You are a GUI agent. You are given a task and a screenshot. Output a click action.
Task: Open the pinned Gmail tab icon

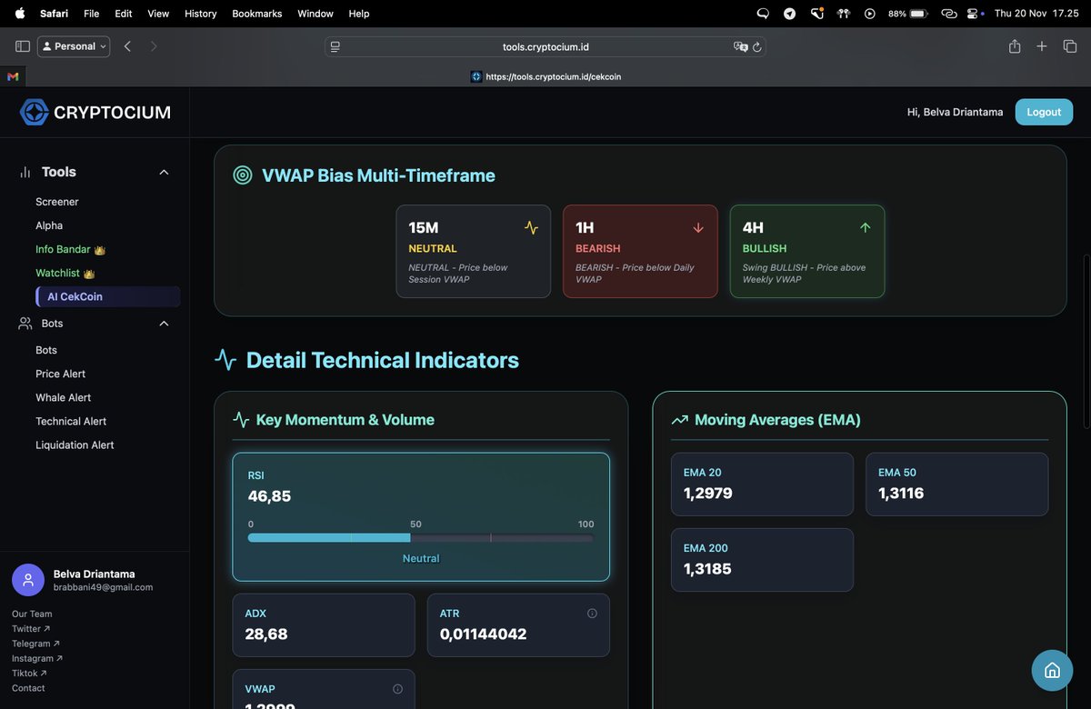click(x=13, y=76)
